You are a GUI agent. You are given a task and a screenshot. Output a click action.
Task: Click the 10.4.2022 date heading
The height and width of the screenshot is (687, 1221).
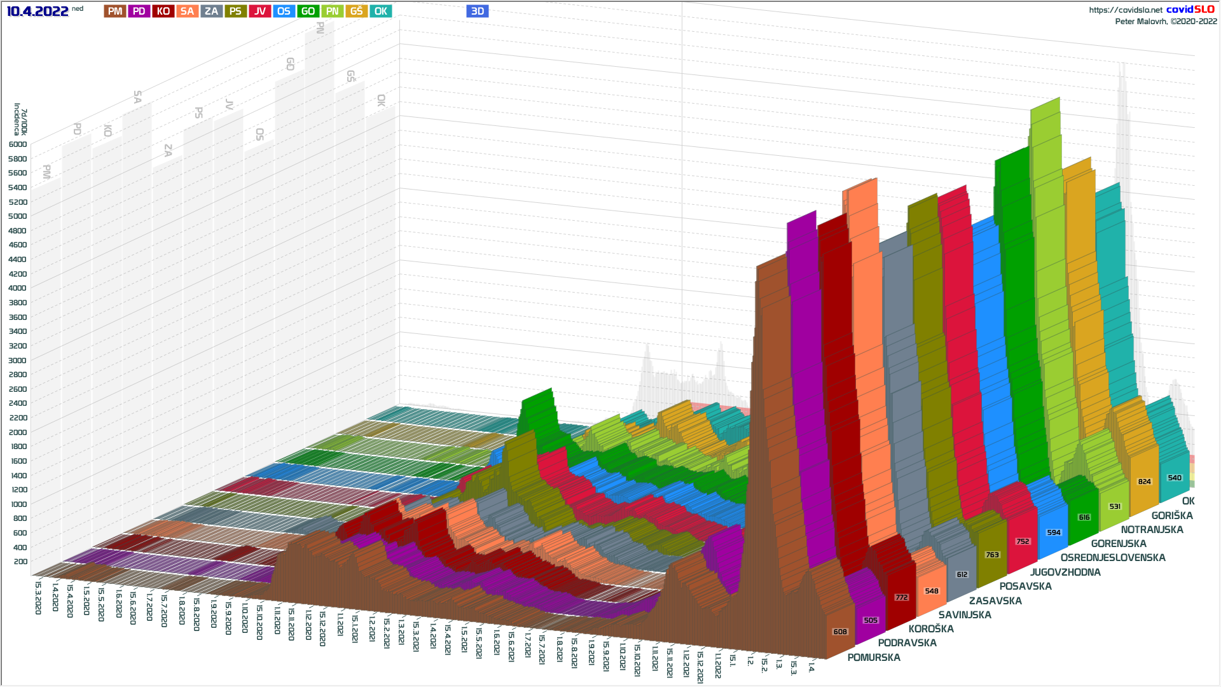(38, 11)
